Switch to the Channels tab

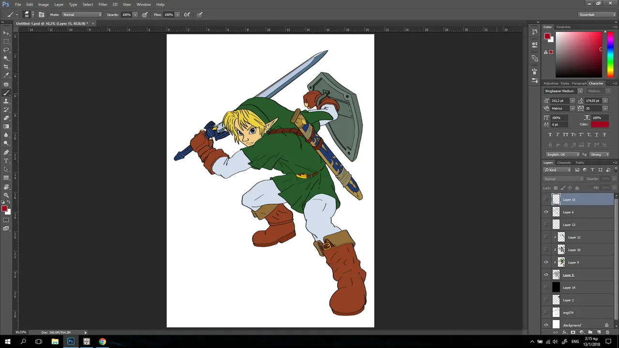(564, 162)
